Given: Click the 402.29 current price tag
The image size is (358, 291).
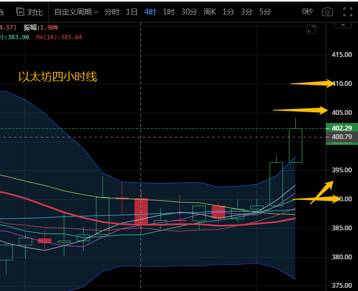Looking at the screenshot, I should coord(342,128).
